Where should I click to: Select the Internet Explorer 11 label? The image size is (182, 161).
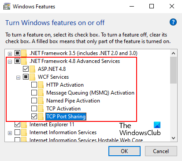[x=52, y=124]
